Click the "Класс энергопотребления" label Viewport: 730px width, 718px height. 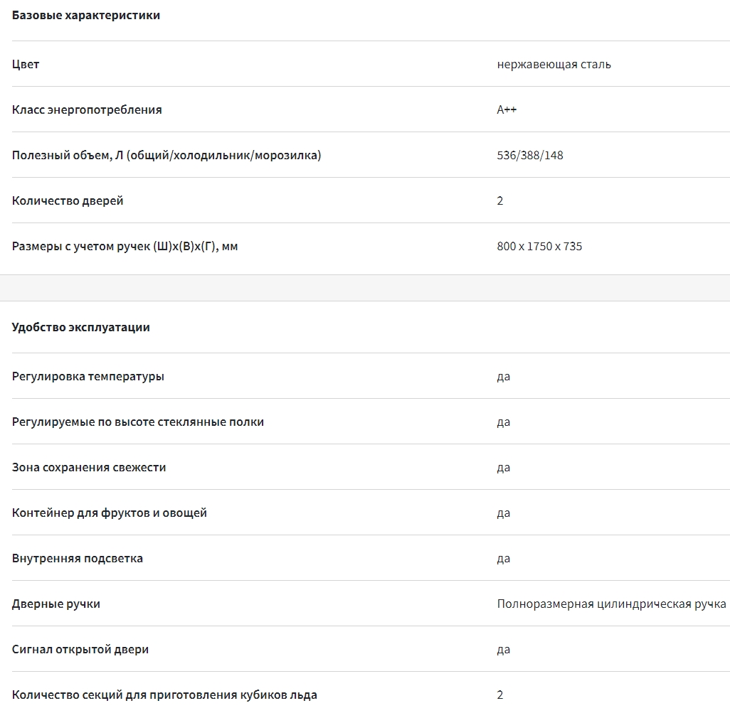coord(87,110)
